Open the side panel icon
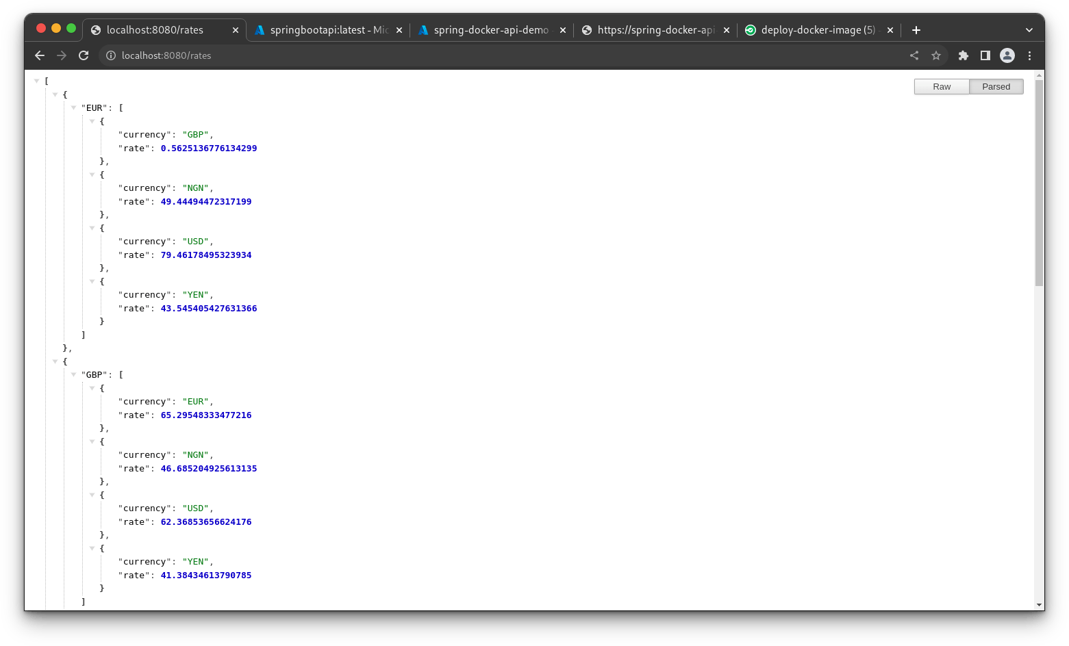Image resolution: width=1069 pixels, height=646 pixels. 985,55
